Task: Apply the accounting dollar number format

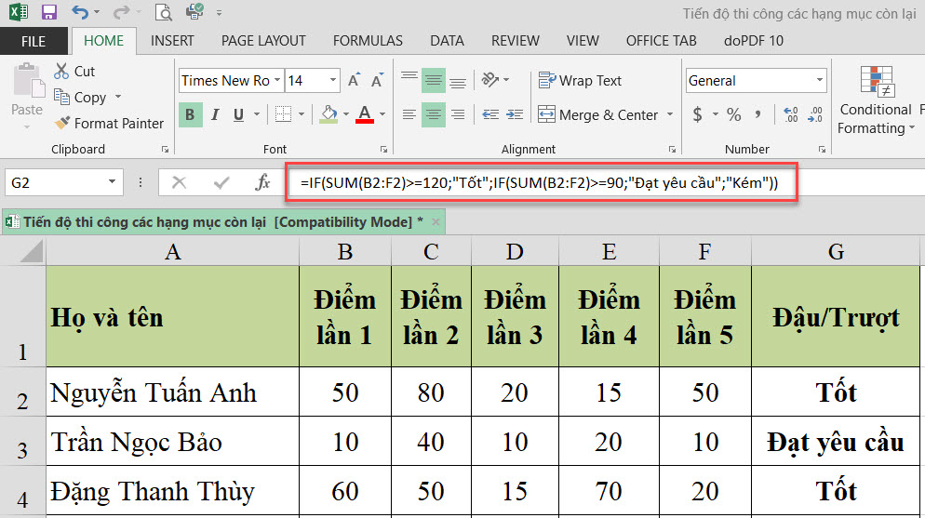Action: pyautogui.click(x=698, y=115)
